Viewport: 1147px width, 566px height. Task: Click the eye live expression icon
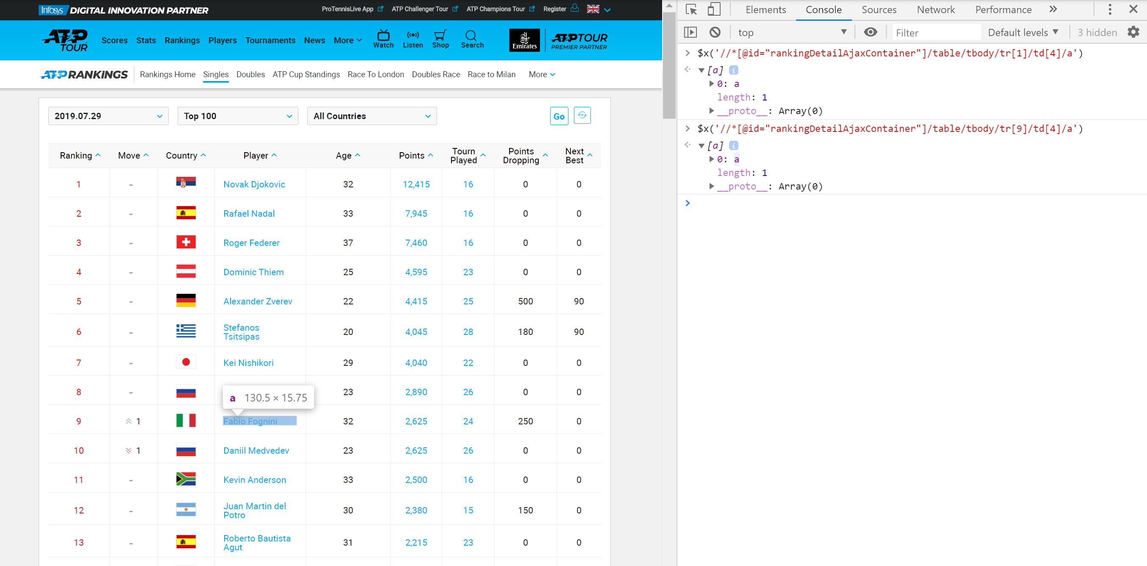[x=870, y=32]
